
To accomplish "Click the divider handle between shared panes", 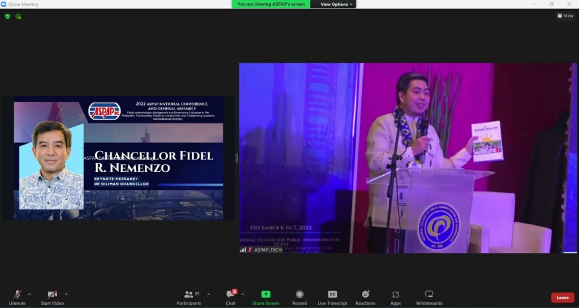I will (x=236, y=158).
